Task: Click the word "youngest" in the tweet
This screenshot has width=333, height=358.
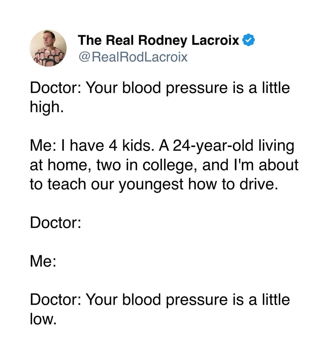Action: point(151,185)
